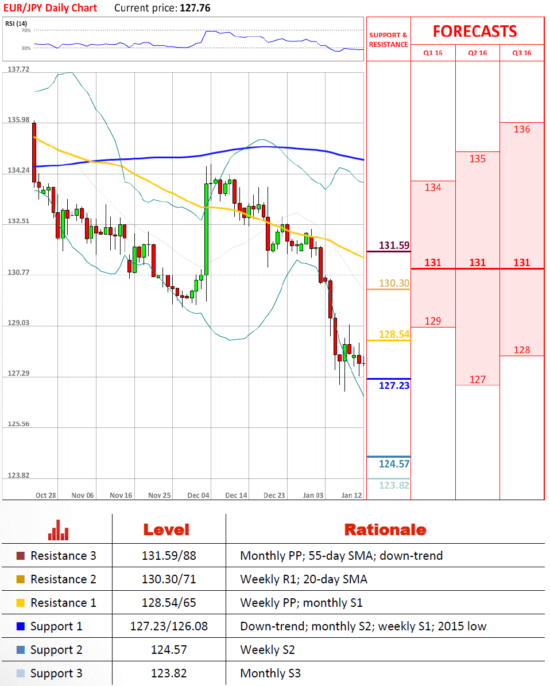Click the 'Level' table column header
550x686 pixels.
tap(166, 530)
